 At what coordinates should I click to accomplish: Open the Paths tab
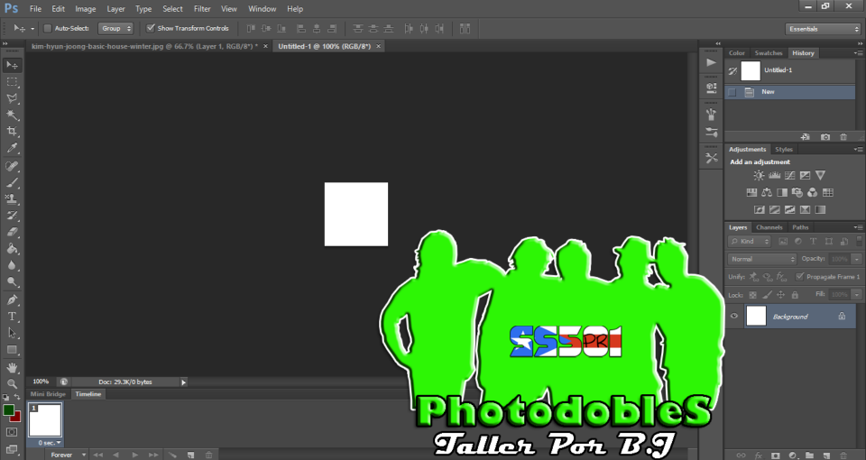pyautogui.click(x=800, y=227)
